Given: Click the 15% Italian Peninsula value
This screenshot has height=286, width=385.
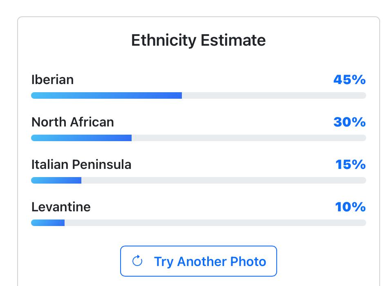Looking at the screenshot, I should tap(350, 164).
